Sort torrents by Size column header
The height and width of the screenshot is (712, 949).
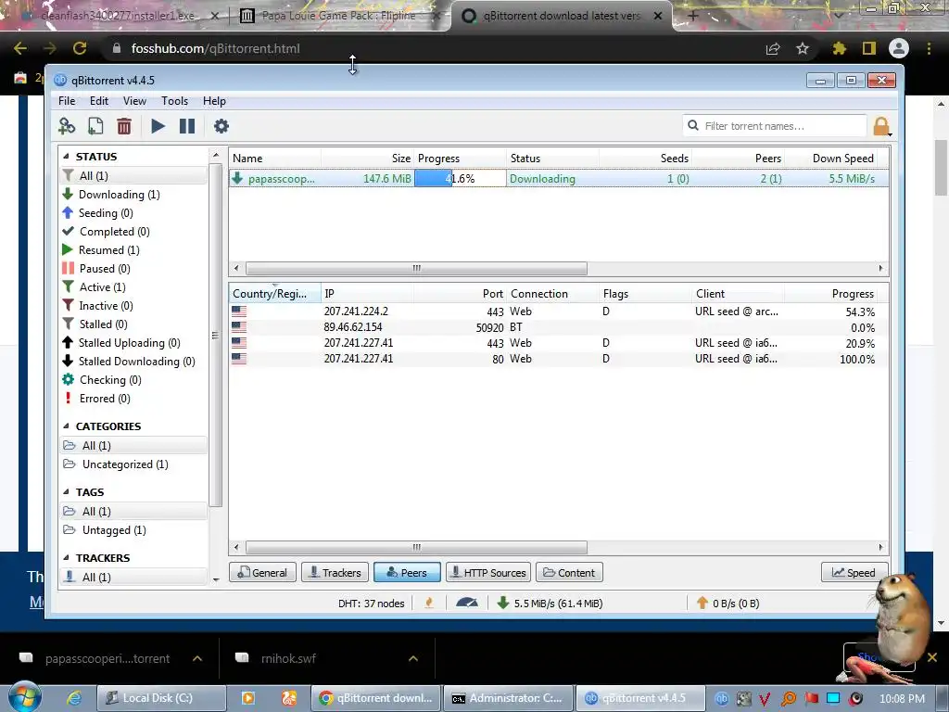[x=367, y=158]
